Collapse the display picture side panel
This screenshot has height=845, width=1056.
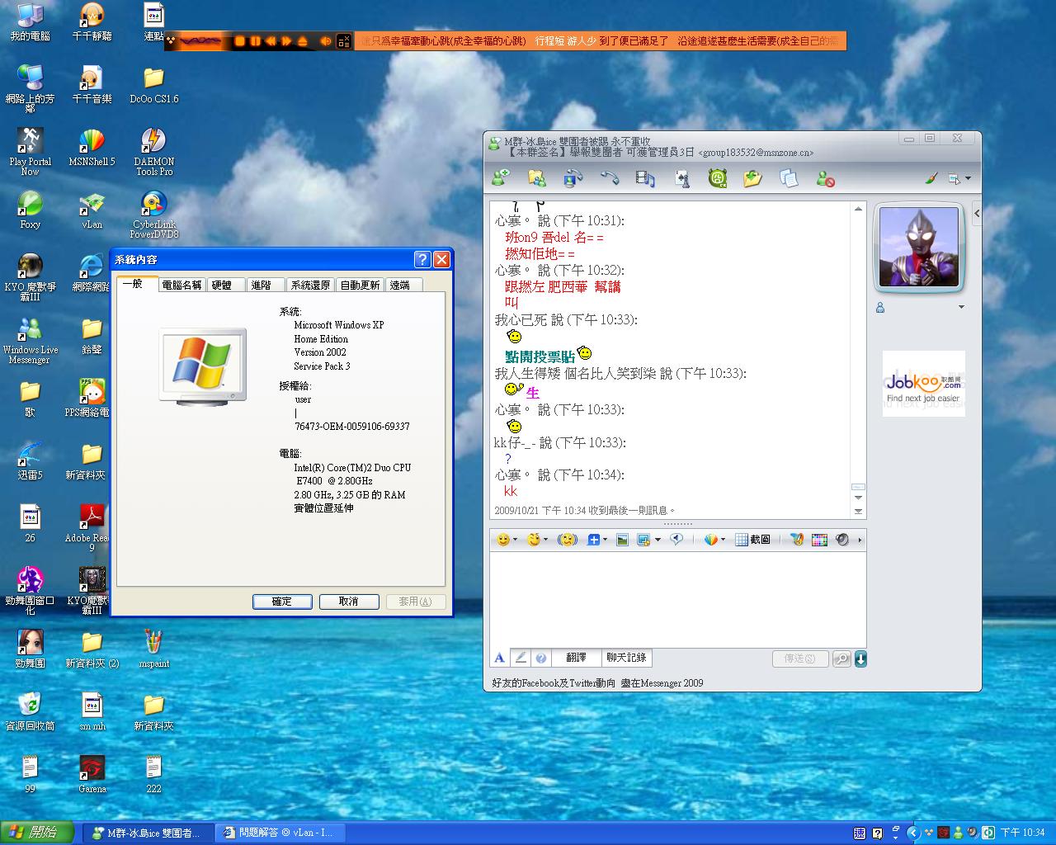click(977, 214)
